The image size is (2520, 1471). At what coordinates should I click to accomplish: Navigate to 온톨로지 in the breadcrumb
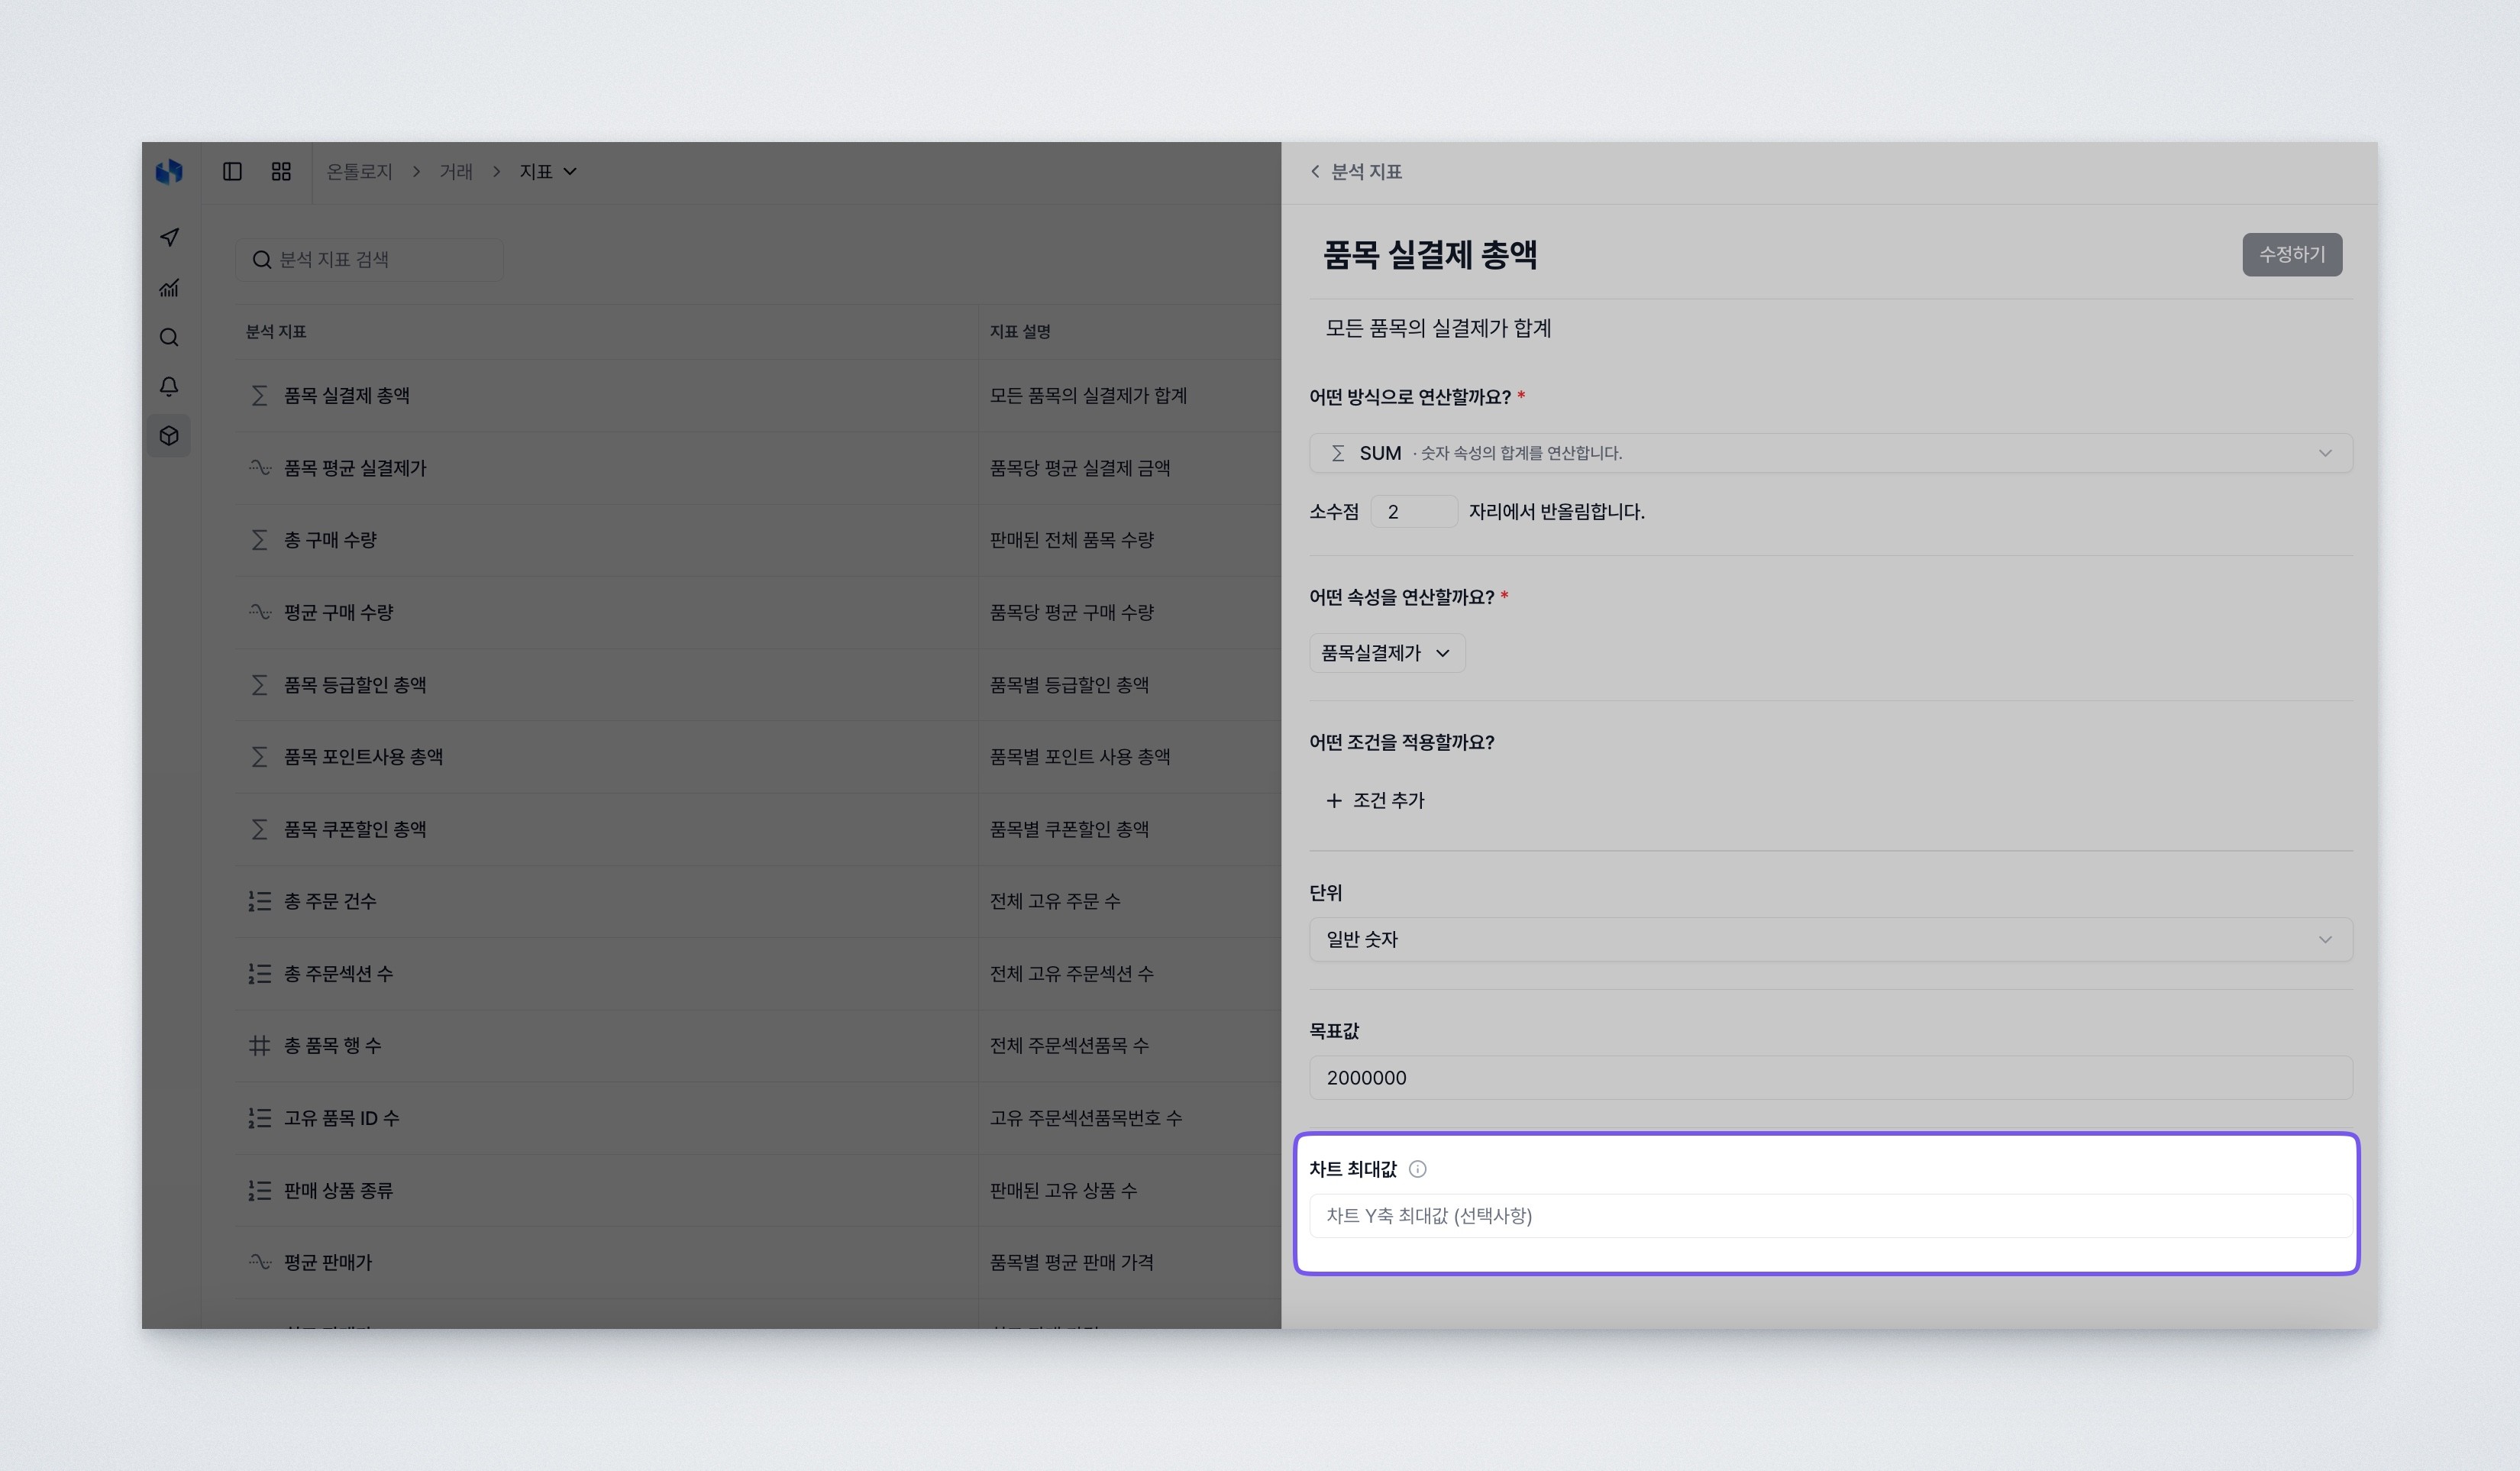click(x=358, y=171)
